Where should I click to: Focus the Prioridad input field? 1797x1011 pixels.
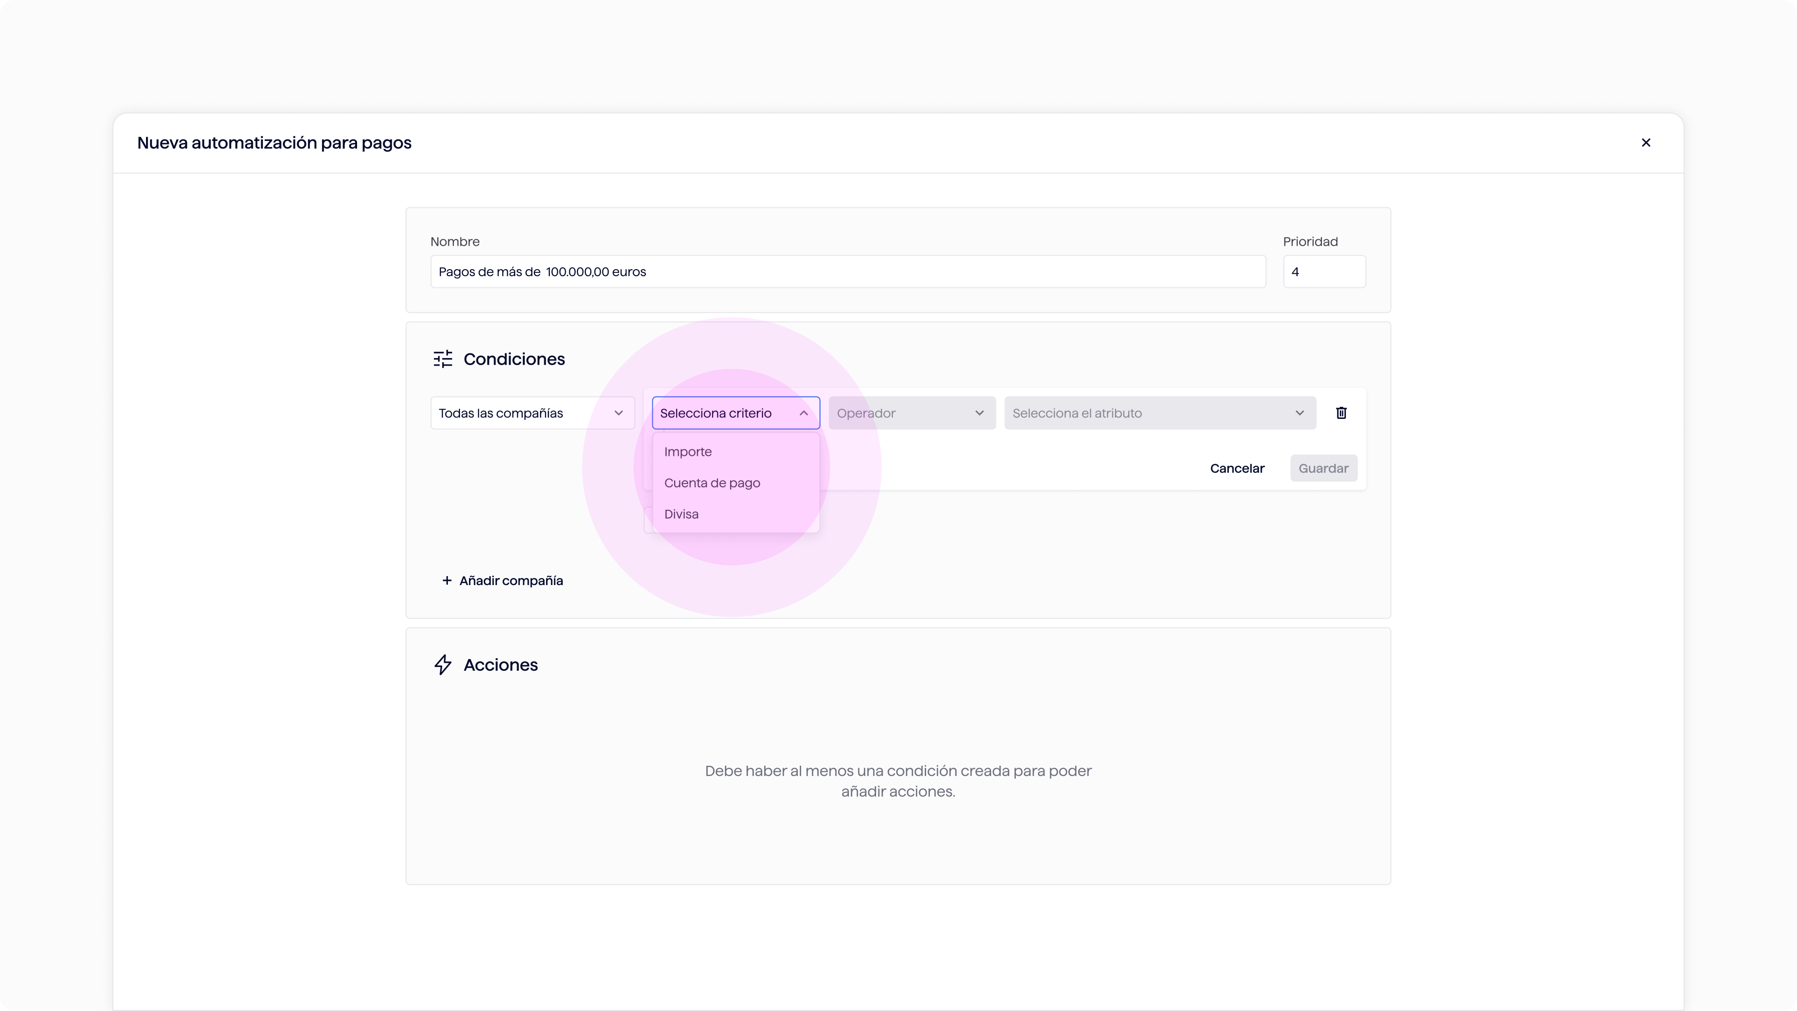[x=1324, y=271]
